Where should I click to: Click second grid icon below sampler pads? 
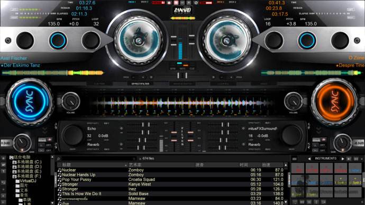pos(302,202)
